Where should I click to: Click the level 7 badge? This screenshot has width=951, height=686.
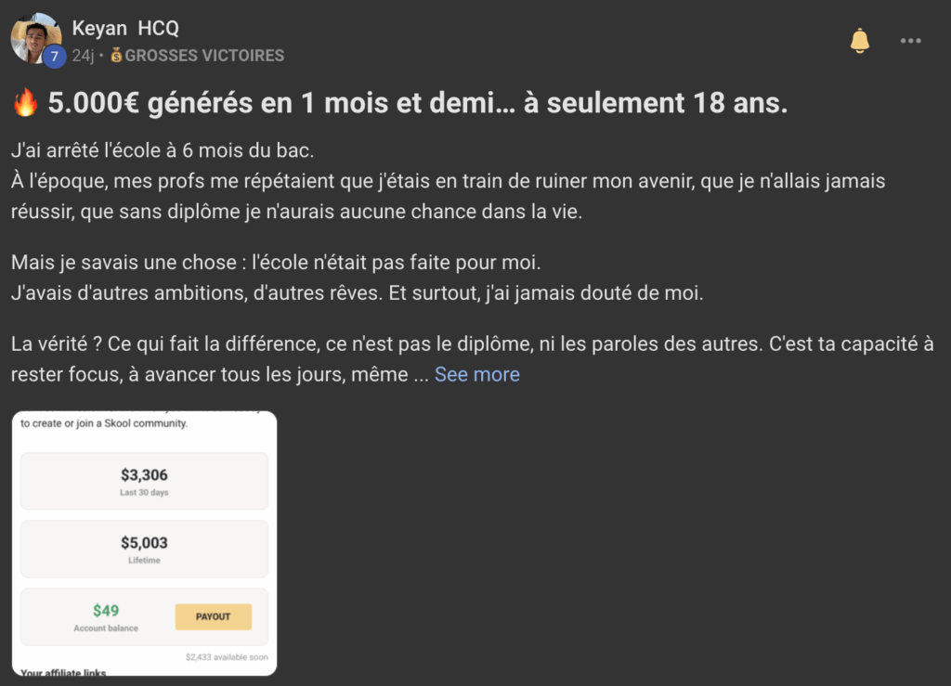click(54, 57)
